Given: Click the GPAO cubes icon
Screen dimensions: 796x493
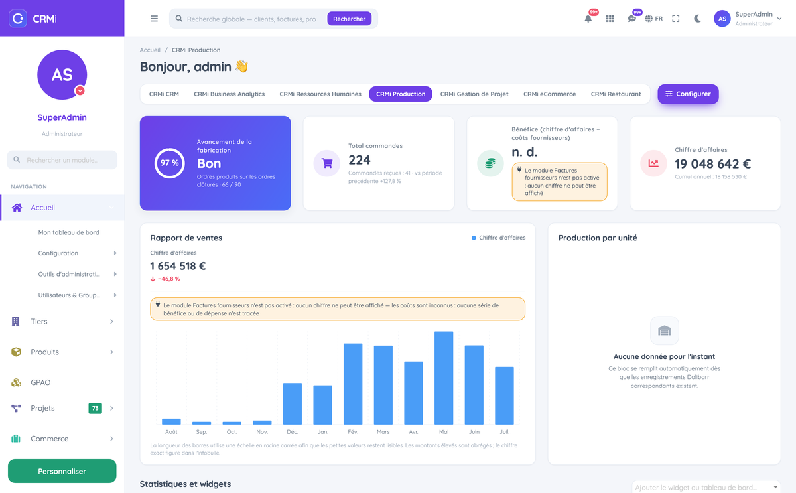Looking at the screenshot, I should pos(16,382).
